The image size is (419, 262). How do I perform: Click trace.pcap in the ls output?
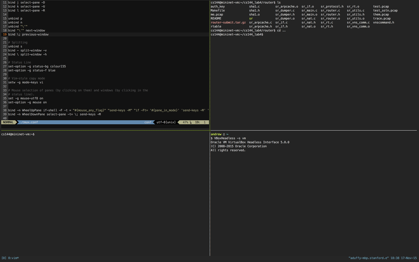pos(382,19)
